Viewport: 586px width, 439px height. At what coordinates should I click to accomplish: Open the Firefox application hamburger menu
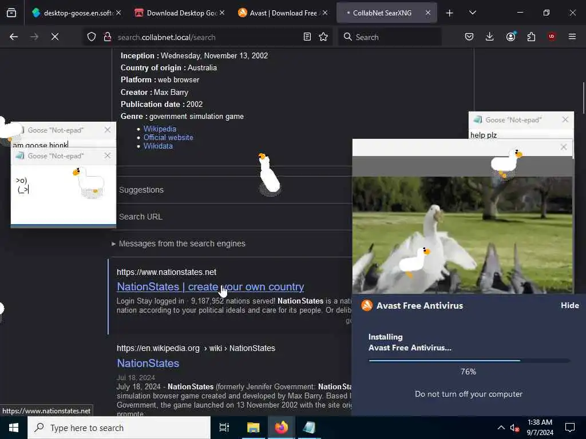pos(572,37)
